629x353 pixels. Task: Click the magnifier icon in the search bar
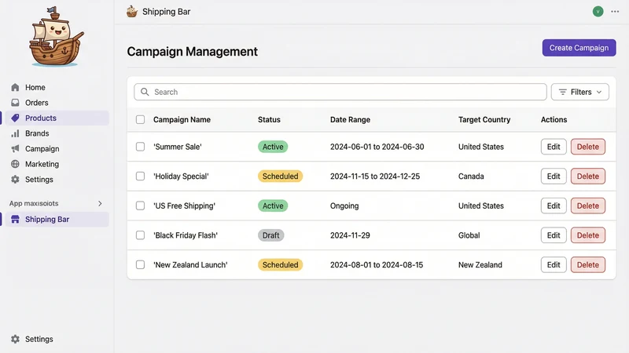(x=145, y=92)
